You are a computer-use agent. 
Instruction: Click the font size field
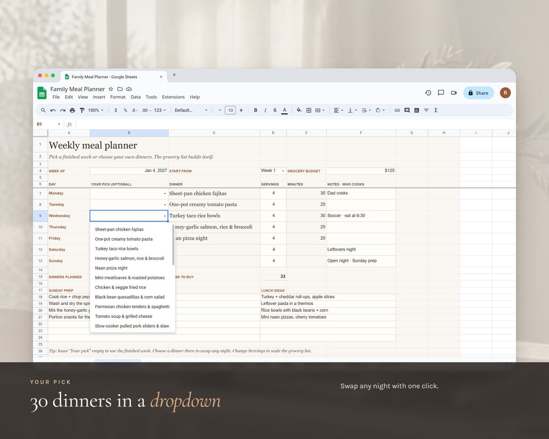pos(231,110)
